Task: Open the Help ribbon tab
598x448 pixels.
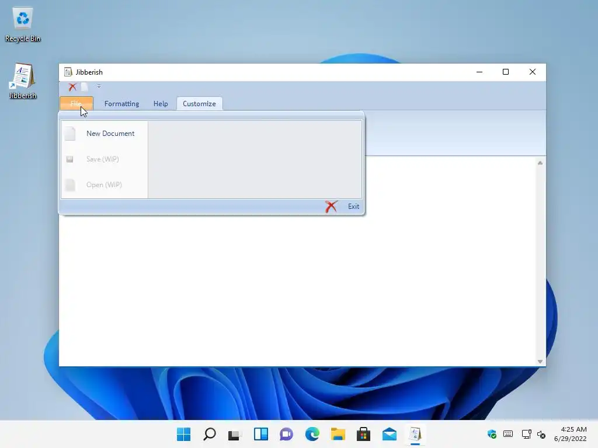Action: 161,104
